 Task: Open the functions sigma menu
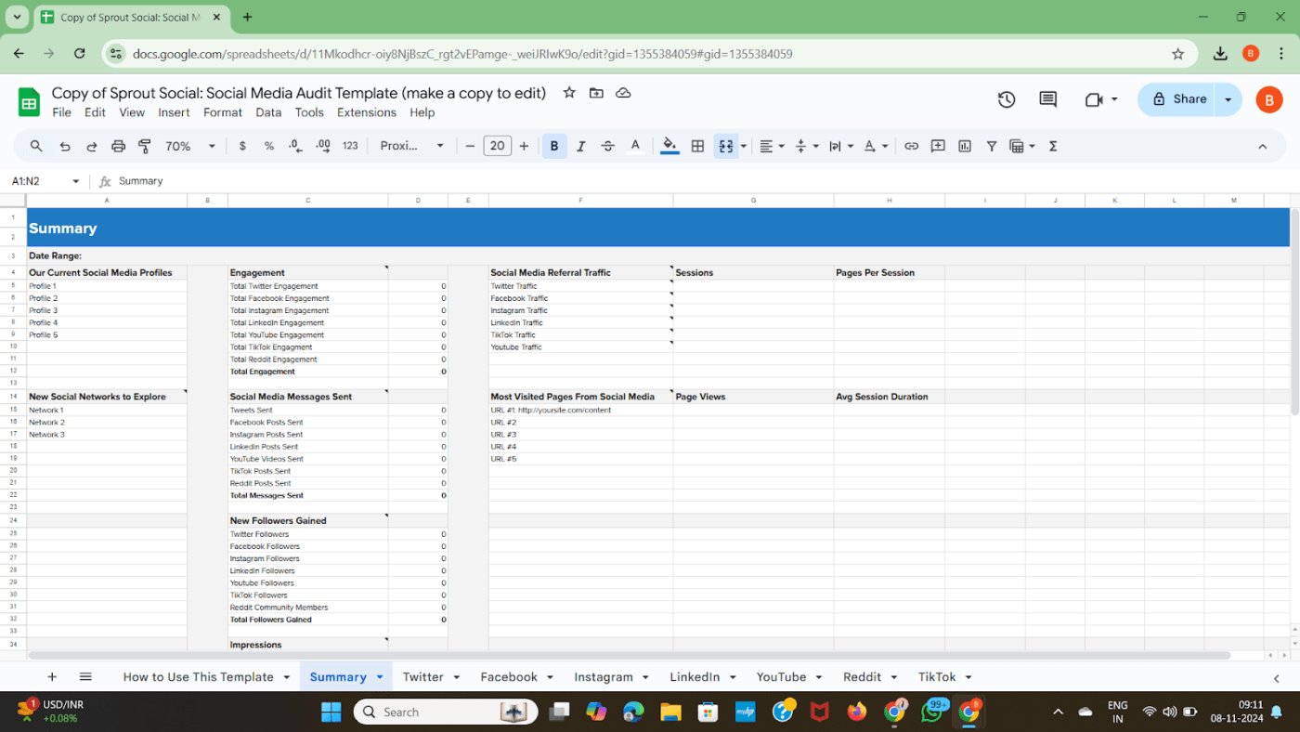pos(1053,146)
